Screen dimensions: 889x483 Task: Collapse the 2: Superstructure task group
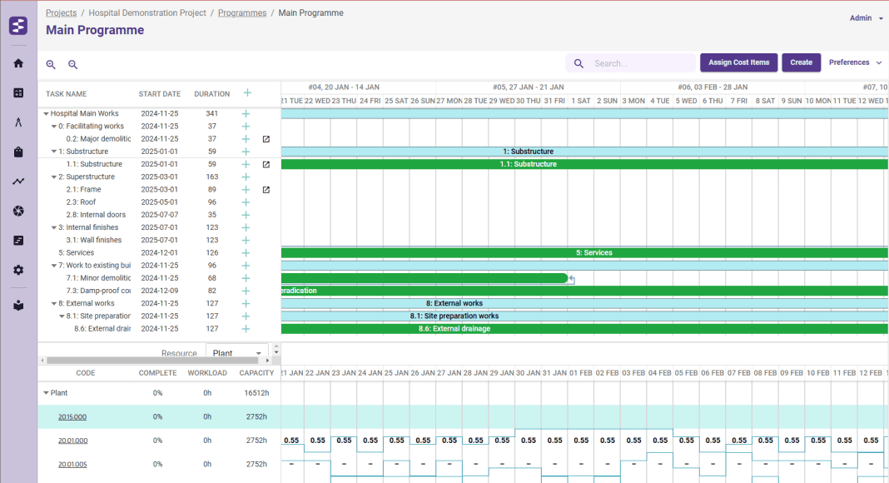click(x=54, y=177)
